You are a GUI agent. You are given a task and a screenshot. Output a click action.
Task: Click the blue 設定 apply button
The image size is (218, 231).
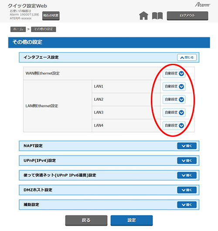(132, 221)
